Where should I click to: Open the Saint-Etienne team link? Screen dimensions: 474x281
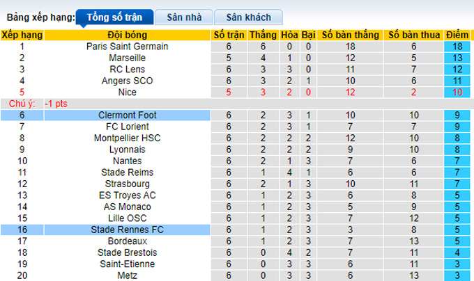pos(127,264)
